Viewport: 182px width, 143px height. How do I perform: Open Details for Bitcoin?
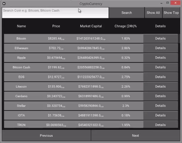[x=160, y=39]
